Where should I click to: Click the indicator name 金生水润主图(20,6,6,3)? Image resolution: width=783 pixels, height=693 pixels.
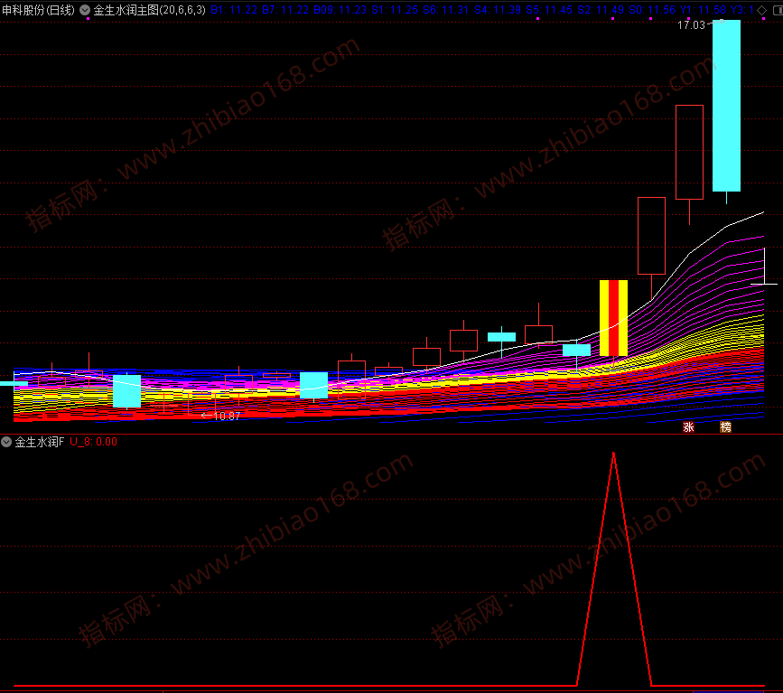click(149, 10)
